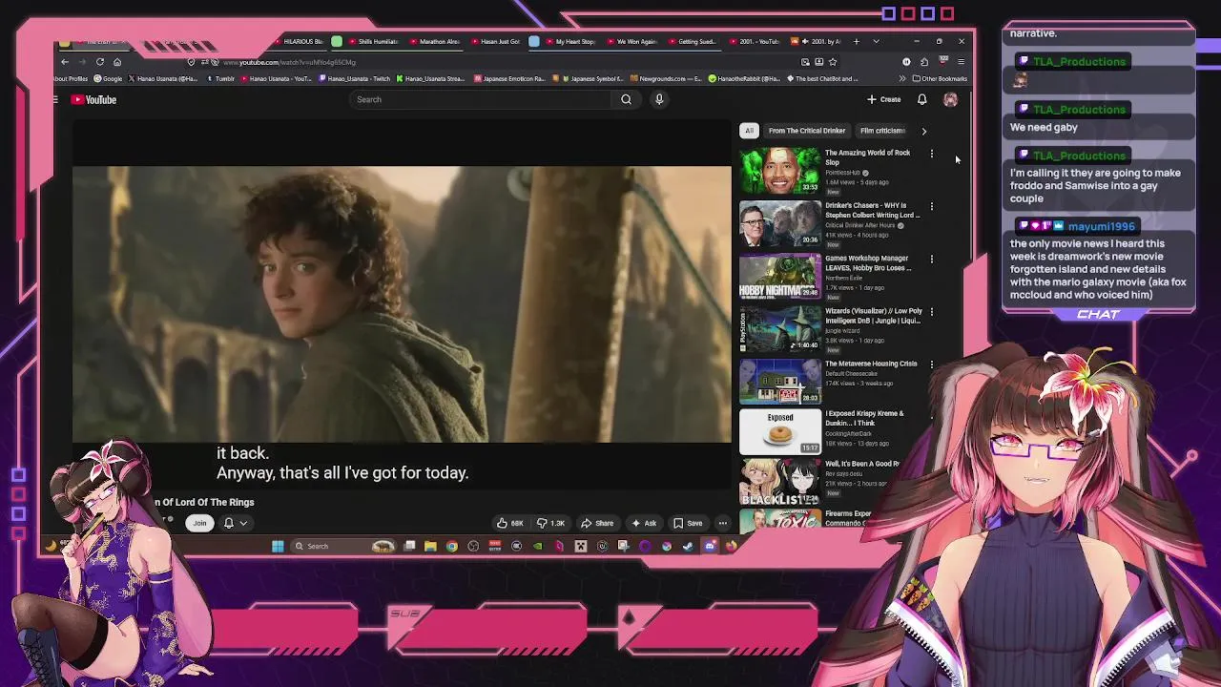
Task: Open Other Bookmarks folder
Action: 941,78
